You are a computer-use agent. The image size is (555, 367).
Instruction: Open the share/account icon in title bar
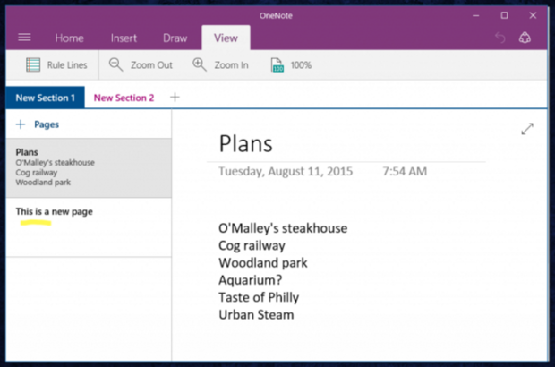(x=526, y=38)
